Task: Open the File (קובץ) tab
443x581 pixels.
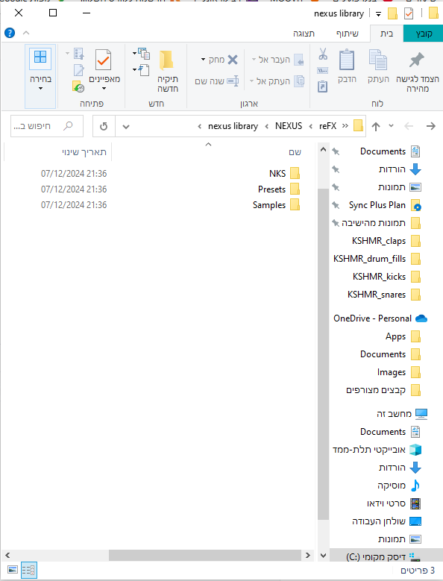Action: point(424,34)
